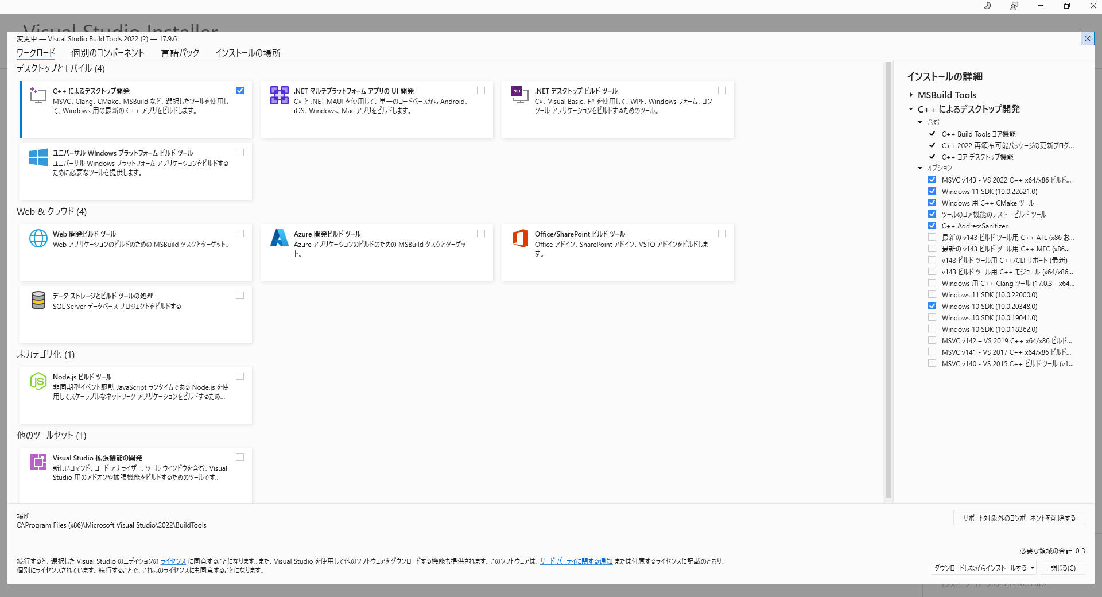The image size is (1102, 597).
Task: Uncheck C++ AddressSanitizer option
Action: 932,226
